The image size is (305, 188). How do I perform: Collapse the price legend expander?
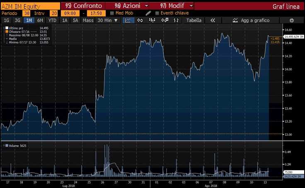click(x=4, y=28)
